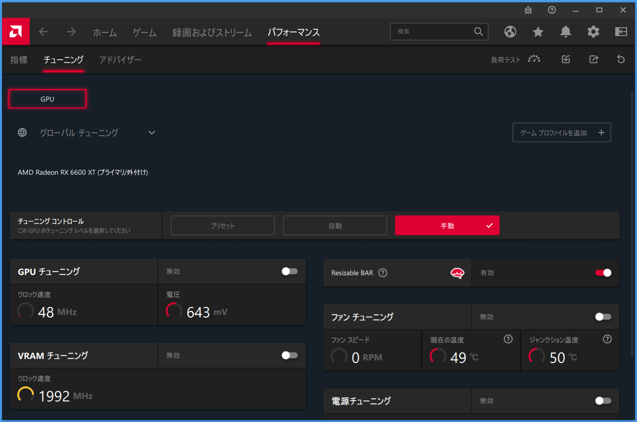Switch to the アドバイザー subtab
Screen dimensions: 637x422
[x=120, y=60]
